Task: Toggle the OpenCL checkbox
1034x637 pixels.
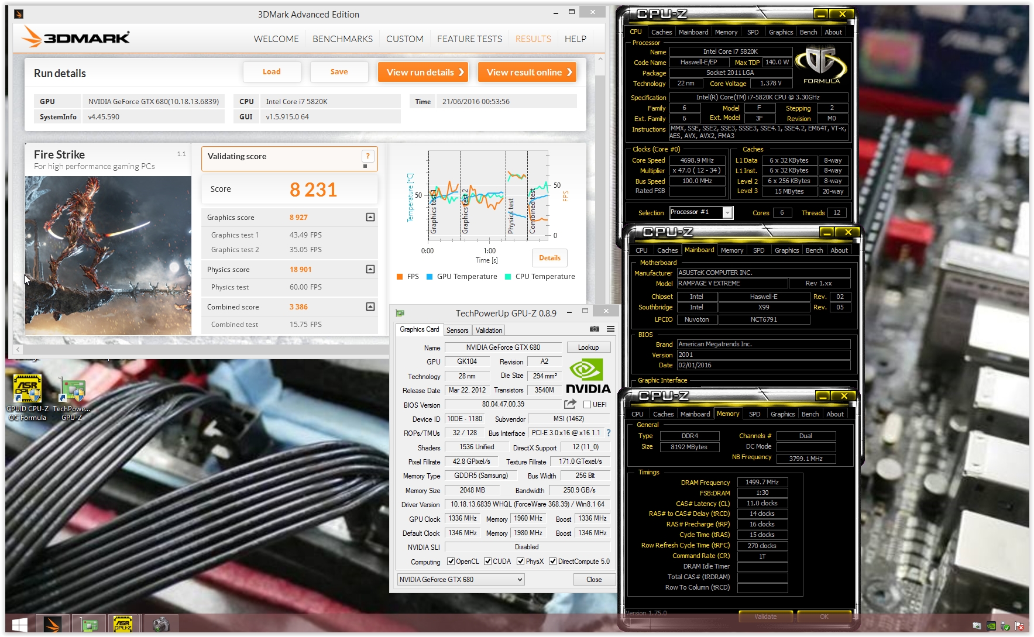Action: [x=451, y=562]
